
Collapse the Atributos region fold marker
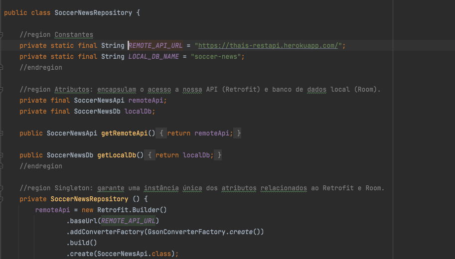click(1, 90)
